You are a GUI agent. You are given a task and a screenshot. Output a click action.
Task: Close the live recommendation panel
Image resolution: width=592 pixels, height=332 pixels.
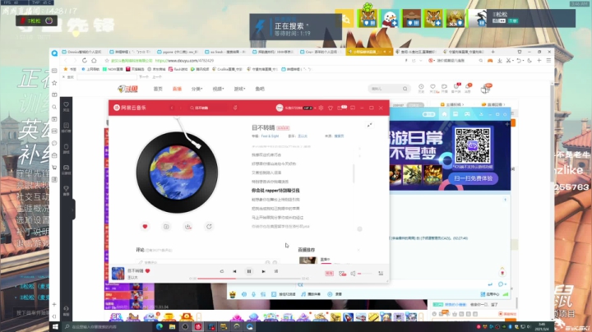(x=358, y=250)
